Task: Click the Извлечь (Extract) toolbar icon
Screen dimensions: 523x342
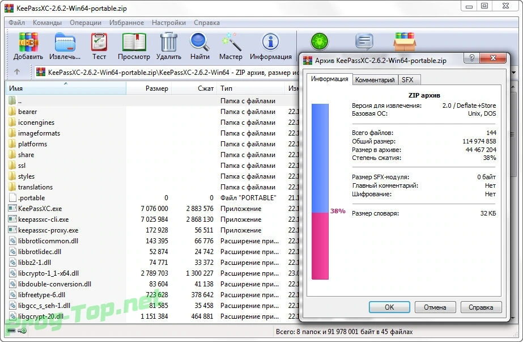Action: click(x=65, y=43)
